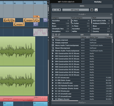The width and height of the screenshot is (114, 106).
Task: Collapse the プレビュー section header
Action: tap(82, 103)
